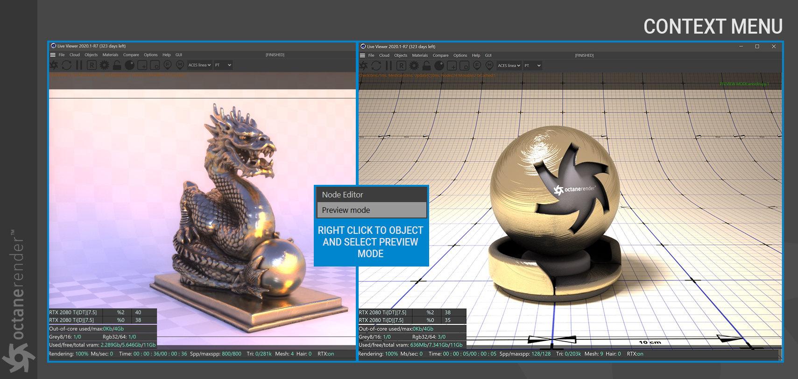Viewport: 798px width, 379px height.
Task: Open GUI menu in dragon Live Viewer
Action: coord(179,55)
